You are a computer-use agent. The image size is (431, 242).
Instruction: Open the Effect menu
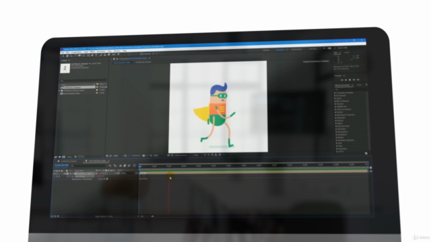tap(92, 52)
